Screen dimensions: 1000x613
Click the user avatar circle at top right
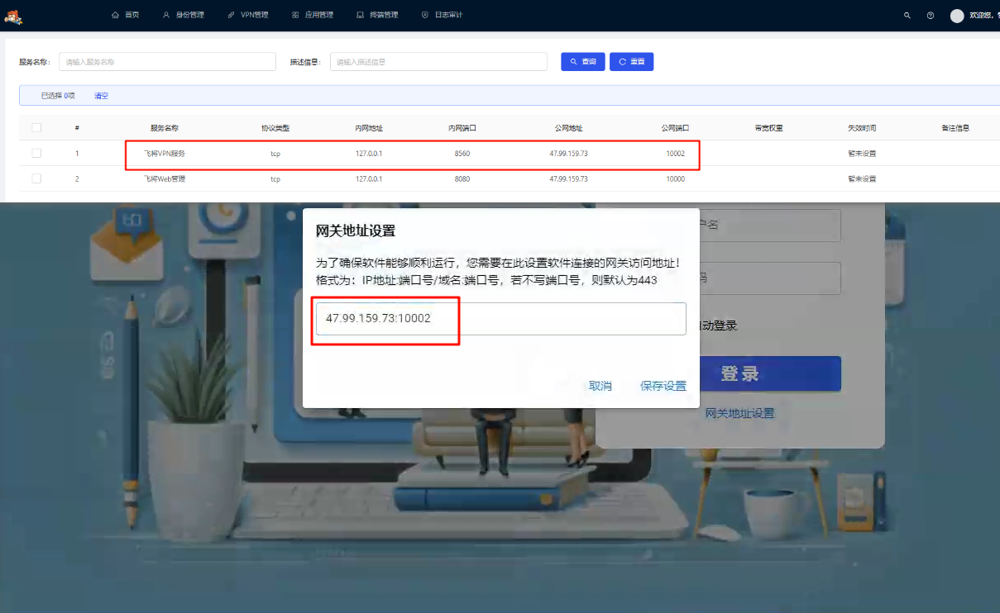(x=957, y=15)
